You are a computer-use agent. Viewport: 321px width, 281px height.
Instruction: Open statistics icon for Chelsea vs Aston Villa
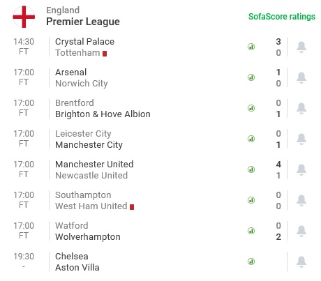[x=251, y=261]
